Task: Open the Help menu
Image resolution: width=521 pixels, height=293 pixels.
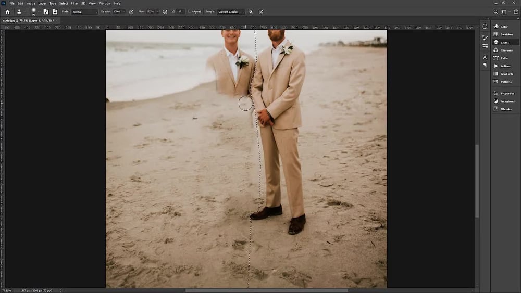Action: (x=117, y=3)
